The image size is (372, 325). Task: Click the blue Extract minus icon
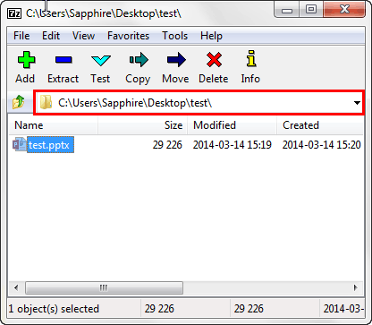pyautogui.click(x=63, y=60)
